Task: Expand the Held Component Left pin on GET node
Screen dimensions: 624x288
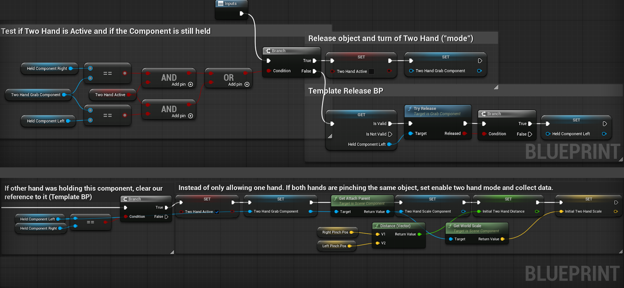Action: tap(390, 144)
